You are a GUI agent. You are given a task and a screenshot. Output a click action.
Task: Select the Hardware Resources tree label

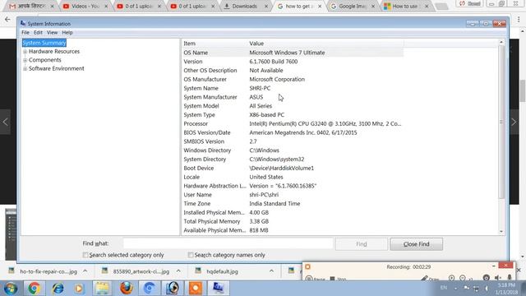(x=54, y=51)
